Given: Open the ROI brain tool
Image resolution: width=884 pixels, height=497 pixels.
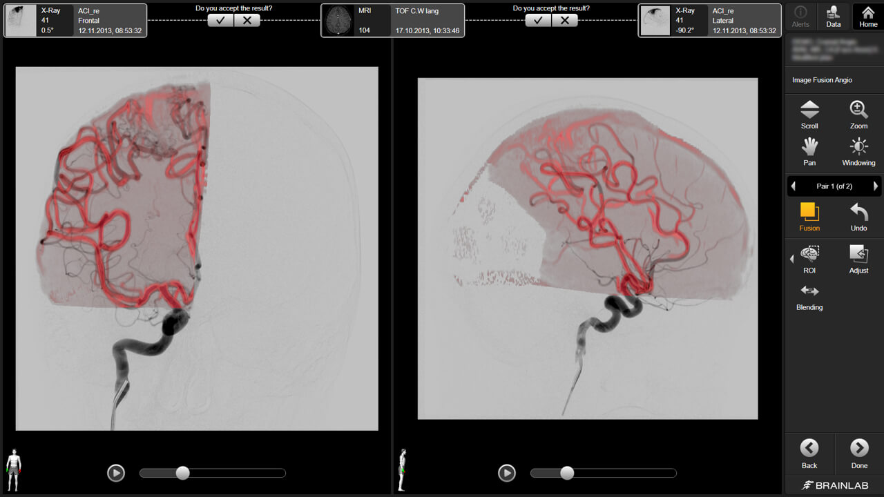Looking at the screenshot, I should 809,258.
